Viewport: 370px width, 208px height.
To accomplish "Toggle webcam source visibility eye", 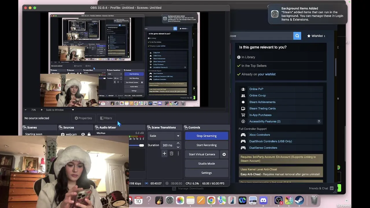I will (x=83, y=134).
